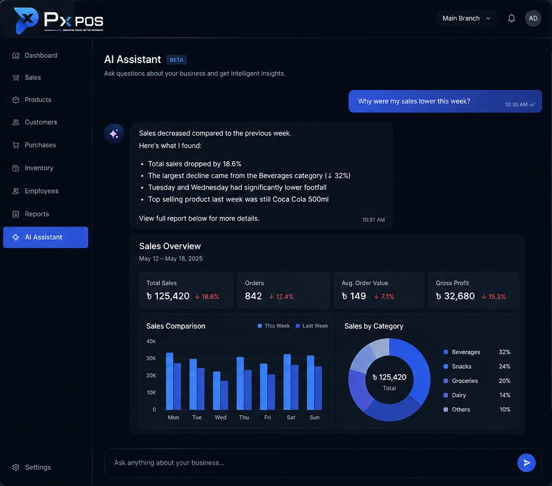This screenshot has height=486, width=552.
Task: Click the donut chart total center
Action: pos(389,382)
